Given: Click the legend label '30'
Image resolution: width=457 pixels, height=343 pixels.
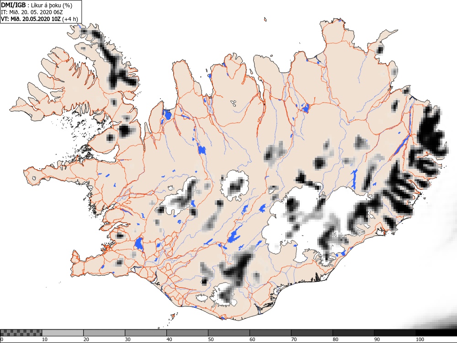Looking at the screenshot, I should click(128, 339).
